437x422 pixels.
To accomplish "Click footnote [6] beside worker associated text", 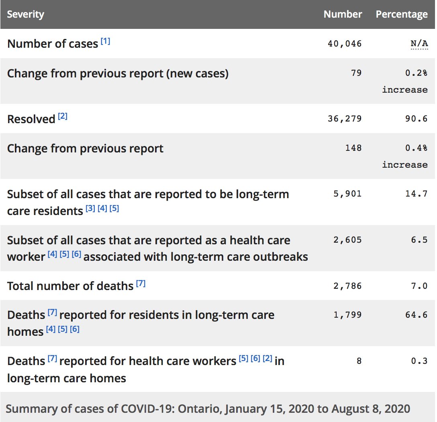I will (x=76, y=254).
